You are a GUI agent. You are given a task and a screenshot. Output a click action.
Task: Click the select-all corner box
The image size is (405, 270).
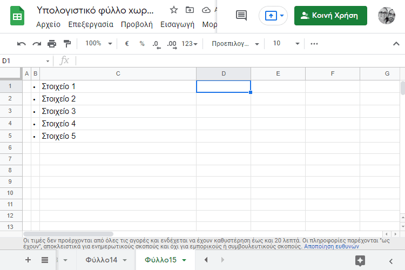[x=10, y=73]
